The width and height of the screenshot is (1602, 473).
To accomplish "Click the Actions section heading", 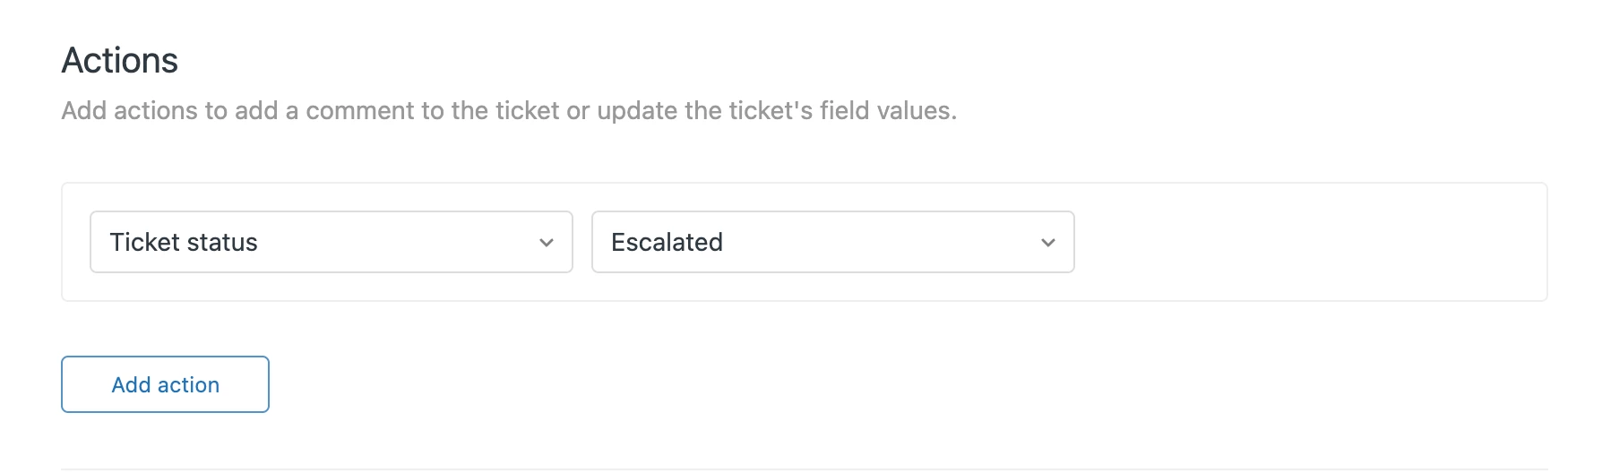I will (x=120, y=61).
